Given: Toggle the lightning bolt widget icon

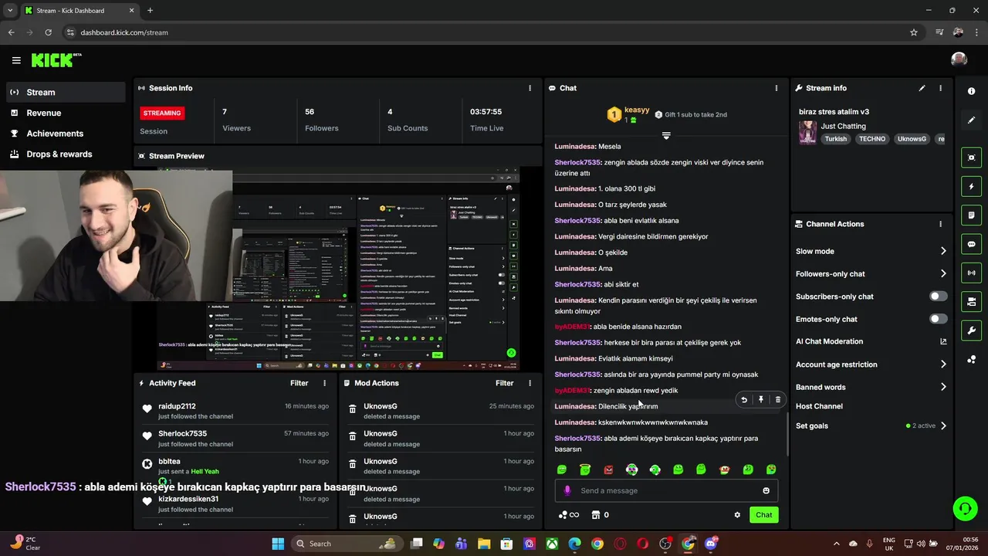Looking at the screenshot, I should (x=971, y=186).
